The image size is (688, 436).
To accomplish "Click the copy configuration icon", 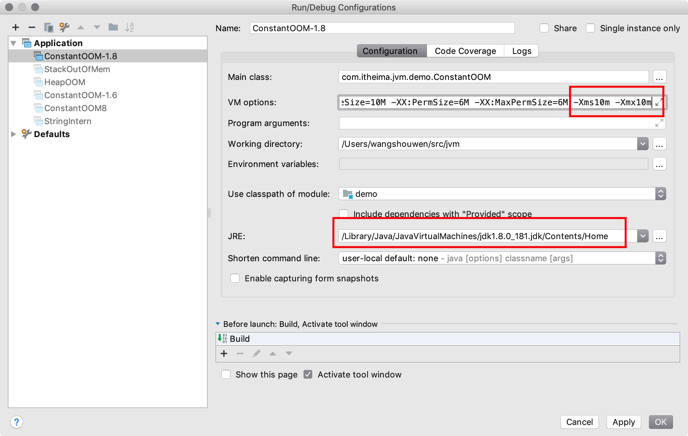I will (x=48, y=28).
